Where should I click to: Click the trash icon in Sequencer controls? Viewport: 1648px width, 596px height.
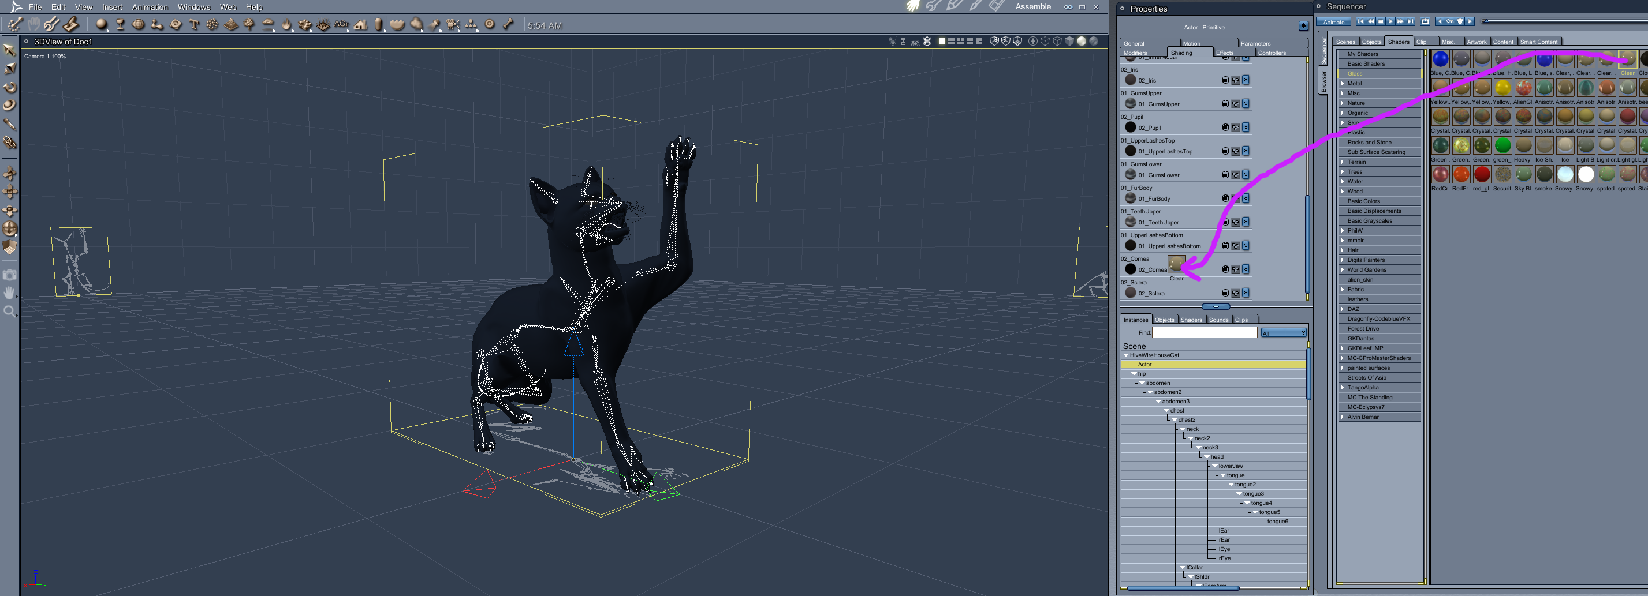pos(1460,22)
